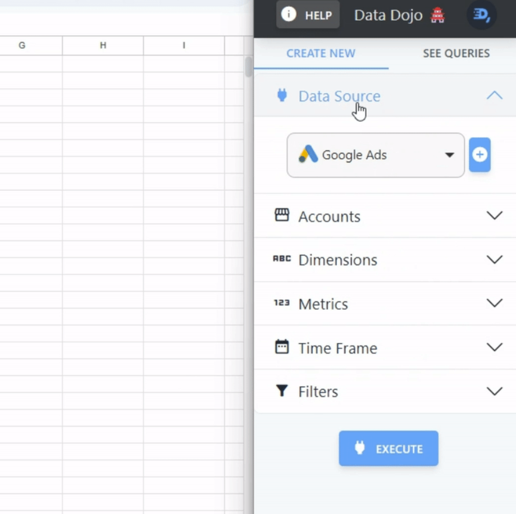The height and width of the screenshot is (514, 516).
Task: Click the Help info icon
Action: tap(289, 15)
